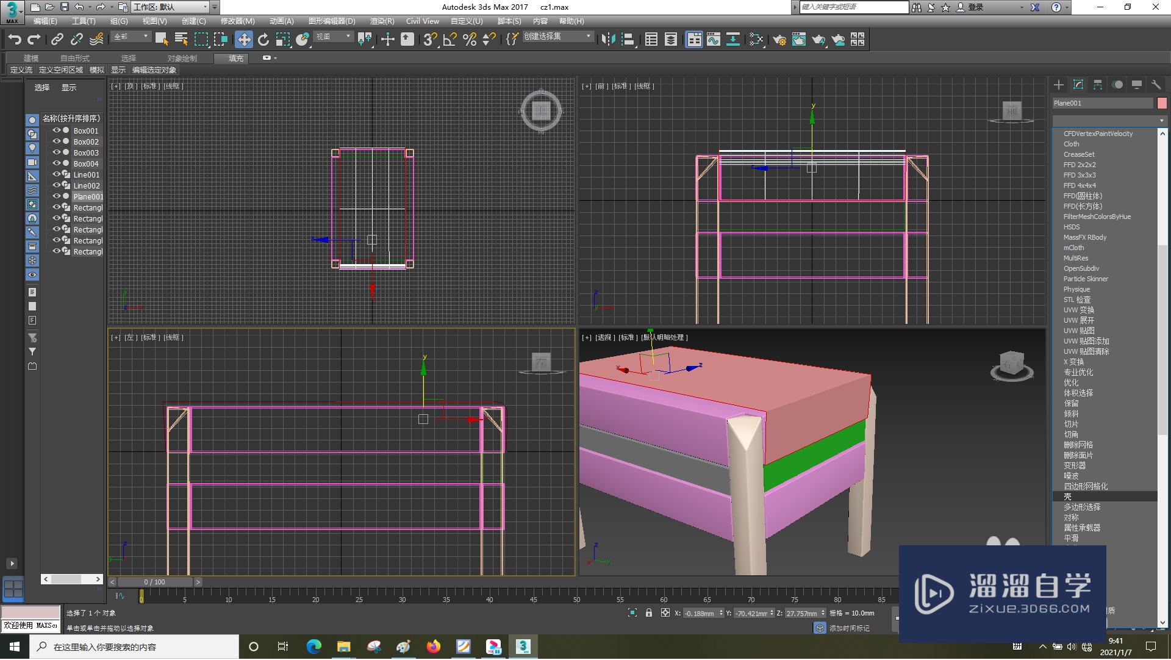Select the 自由形式 ribbon tab
The height and width of the screenshot is (660, 1171).
tap(75, 58)
